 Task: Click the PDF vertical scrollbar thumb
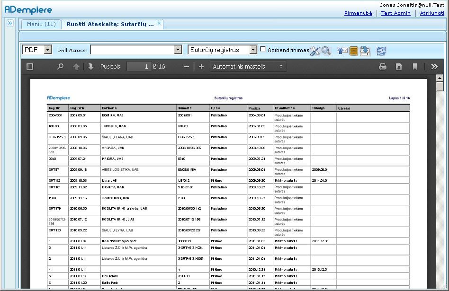coord(440,87)
